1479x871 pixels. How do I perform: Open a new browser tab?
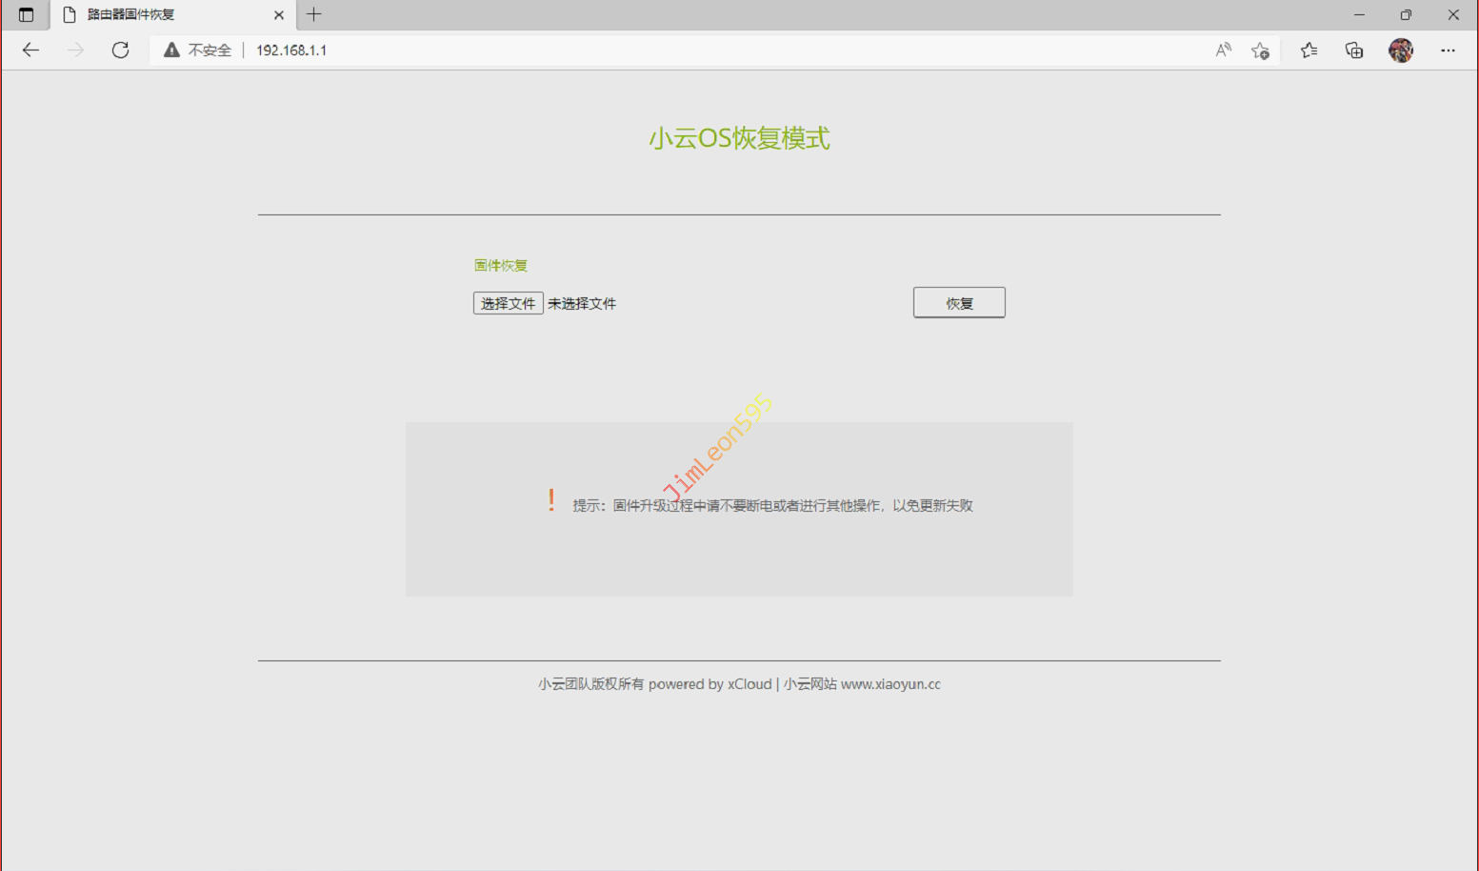click(x=314, y=15)
